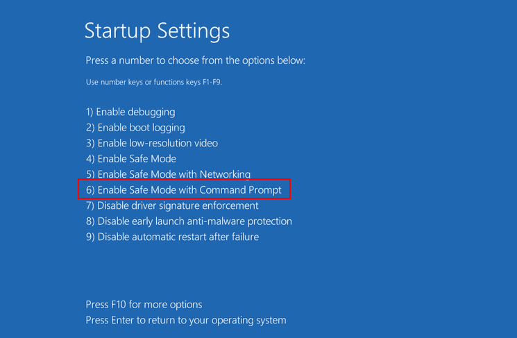
Task: Click the '1)' number before Enable debugging
Action: [x=90, y=112]
